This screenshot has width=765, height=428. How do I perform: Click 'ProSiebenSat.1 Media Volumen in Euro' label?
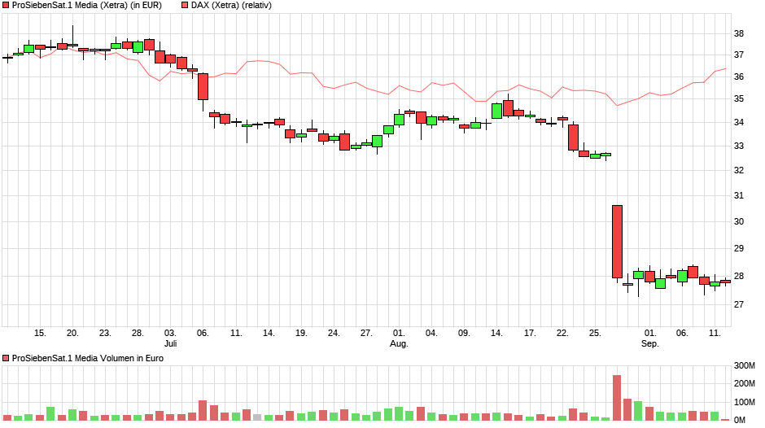click(x=88, y=358)
